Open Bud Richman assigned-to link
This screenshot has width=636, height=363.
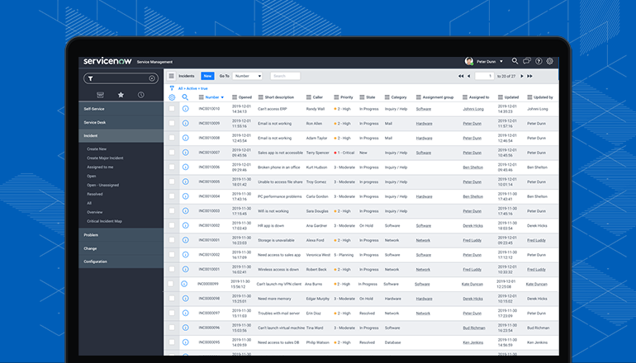[474, 328]
